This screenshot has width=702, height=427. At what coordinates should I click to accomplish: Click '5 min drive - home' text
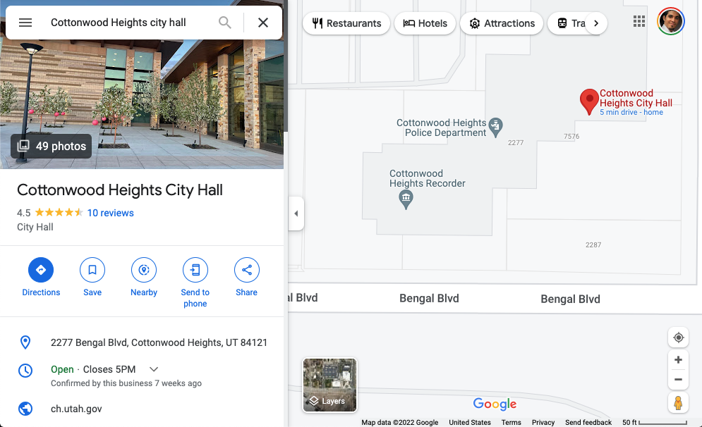[x=631, y=112]
